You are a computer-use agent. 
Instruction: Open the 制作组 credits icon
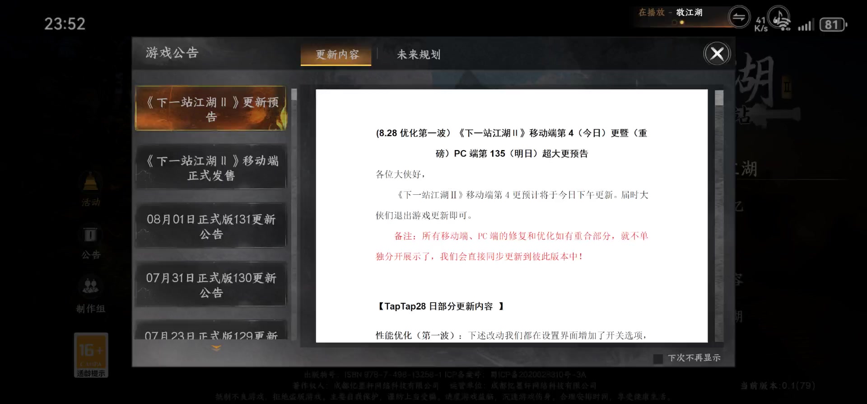click(x=91, y=287)
